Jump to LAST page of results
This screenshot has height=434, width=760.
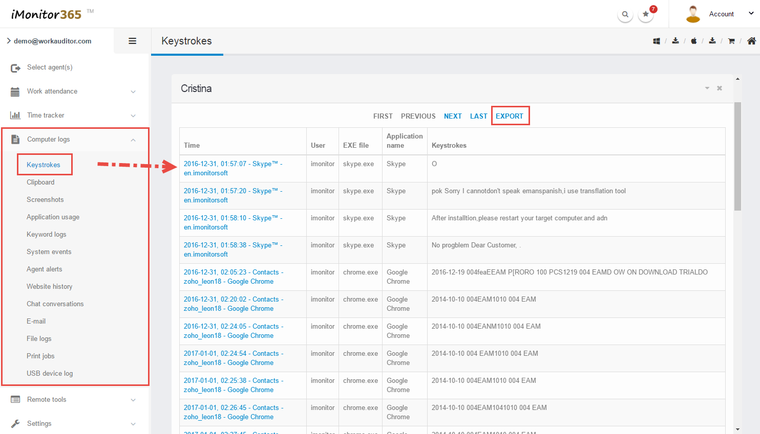479,116
